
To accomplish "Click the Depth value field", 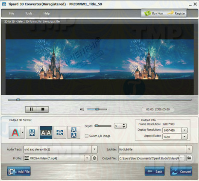I will tap(118, 126).
